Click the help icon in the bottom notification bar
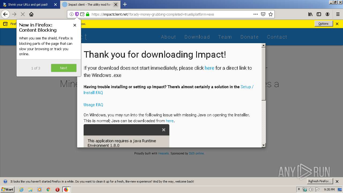The image size is (343, 193). click(x=5, y=181)
